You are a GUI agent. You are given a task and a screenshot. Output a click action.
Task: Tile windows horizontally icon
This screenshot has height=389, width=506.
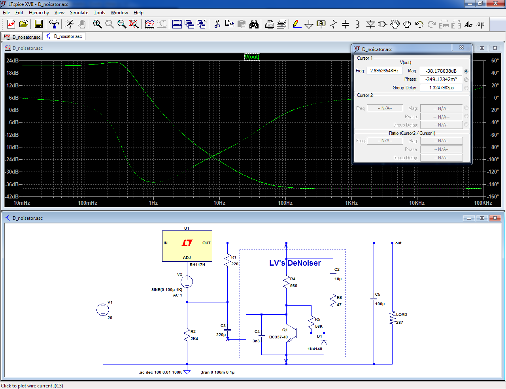tap(177, 25)
